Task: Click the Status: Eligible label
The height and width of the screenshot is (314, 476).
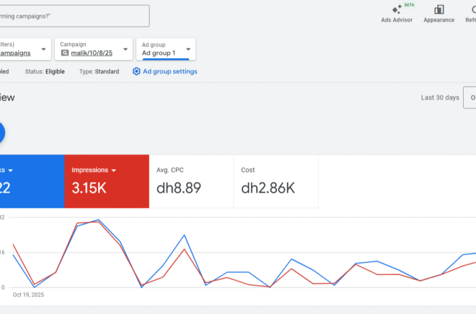Action: click(x=45, y=72)
